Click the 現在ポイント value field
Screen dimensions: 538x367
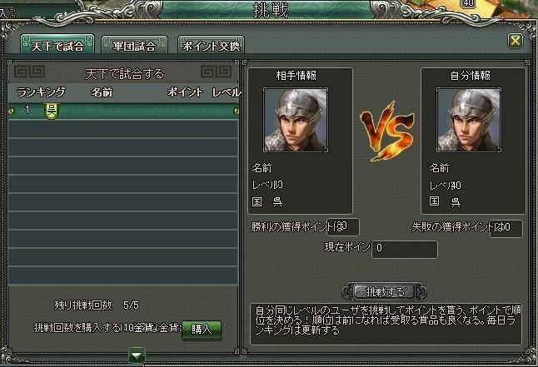tap(405, 250)
